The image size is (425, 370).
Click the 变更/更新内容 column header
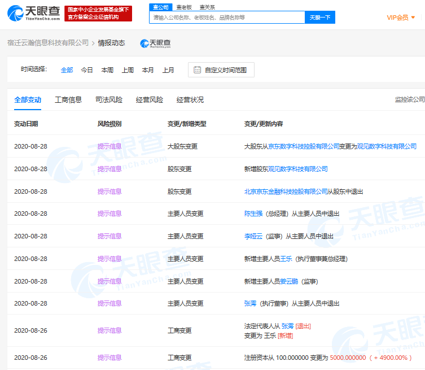pos(264,124)
